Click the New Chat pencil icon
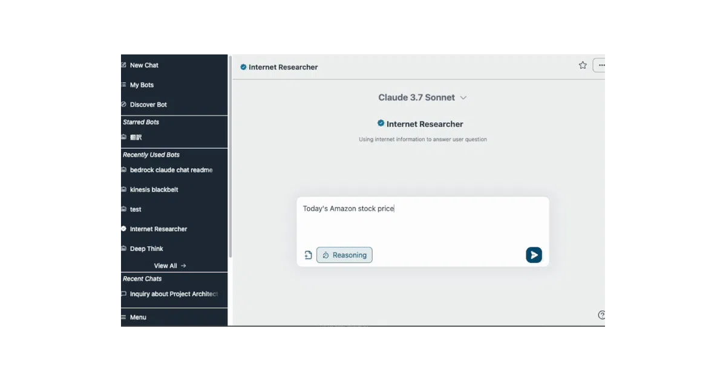Screen dimensions: 726x381 (123, 65)
